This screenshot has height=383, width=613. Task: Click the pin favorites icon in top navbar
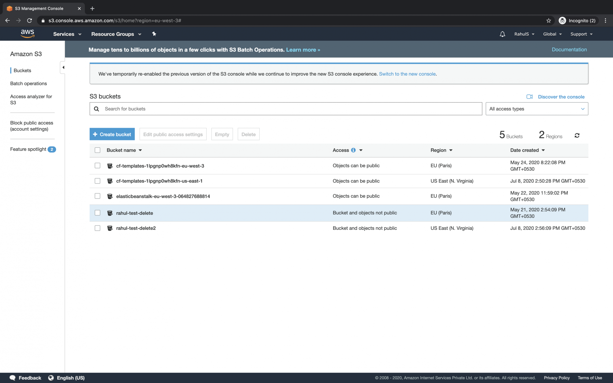154,34
